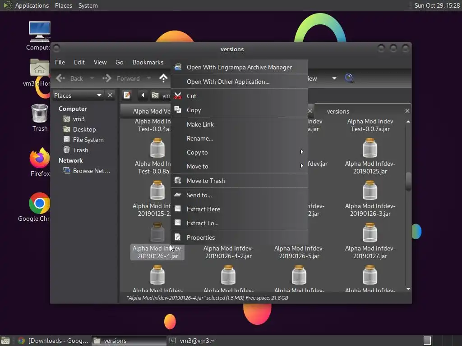Select Alpha Mod Infdev-20190126-5.jar file
Screen dimensions: 462x346
pos(300,252)
